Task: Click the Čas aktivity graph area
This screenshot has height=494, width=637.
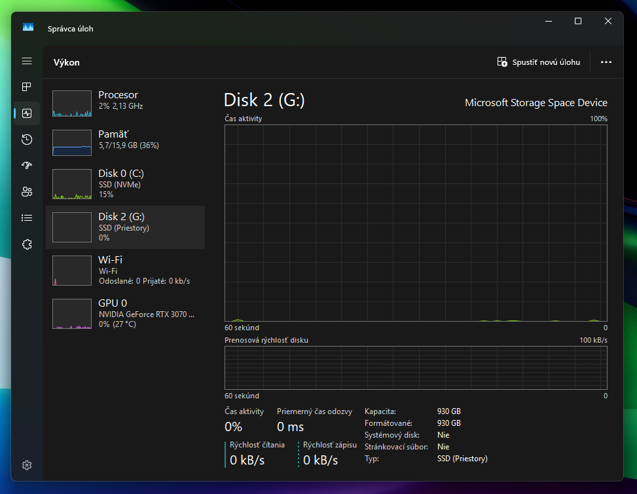Action: (x=416, y=223)
